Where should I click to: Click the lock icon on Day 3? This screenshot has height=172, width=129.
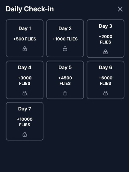tap(106, 52)
